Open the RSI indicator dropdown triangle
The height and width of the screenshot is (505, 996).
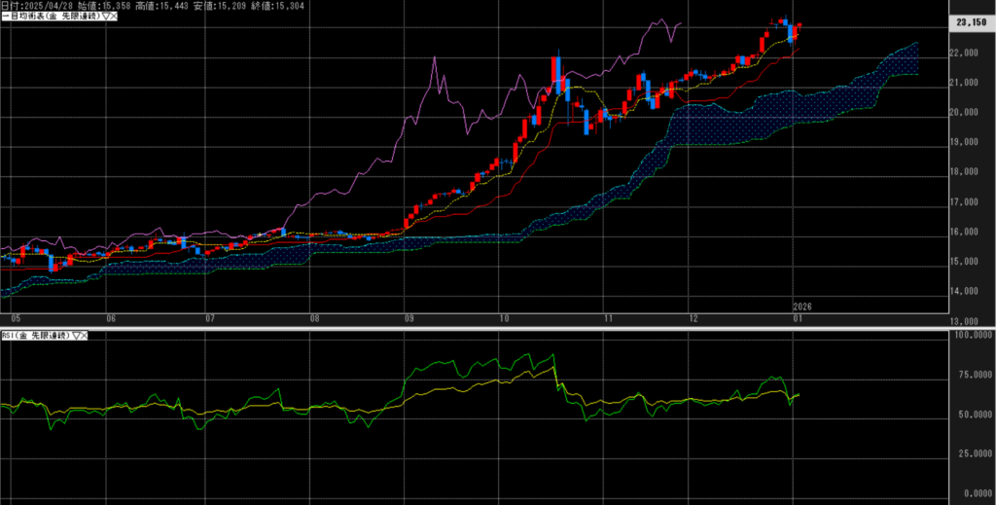tap(74, 335)
